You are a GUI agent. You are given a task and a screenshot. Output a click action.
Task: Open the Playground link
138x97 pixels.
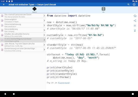[64, 83]
